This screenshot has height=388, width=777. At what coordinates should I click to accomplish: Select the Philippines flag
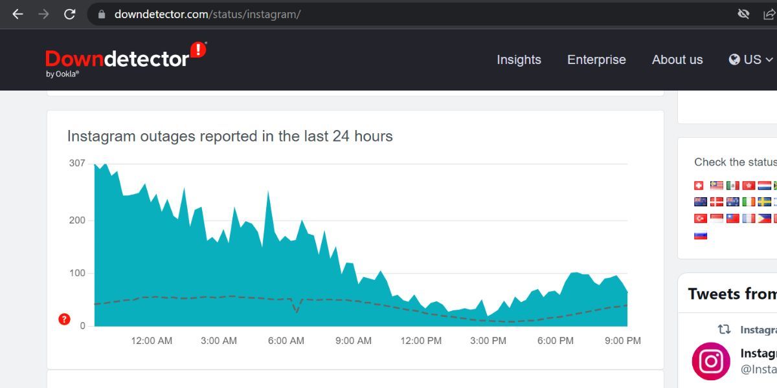coord(765,219)
